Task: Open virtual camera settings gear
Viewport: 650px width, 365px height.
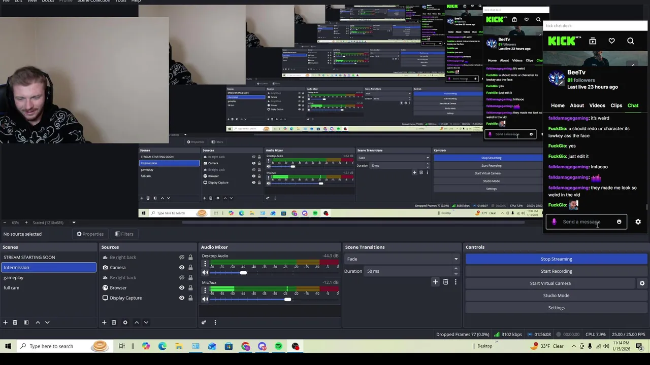Action: [642, 283]
